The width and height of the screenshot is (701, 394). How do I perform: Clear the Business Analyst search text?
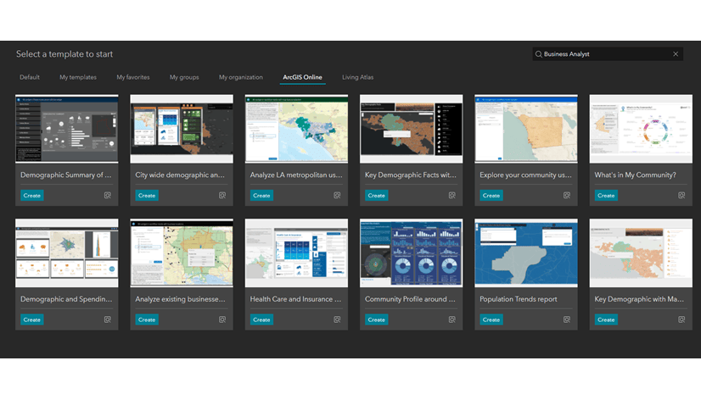(x=676, y=54)
